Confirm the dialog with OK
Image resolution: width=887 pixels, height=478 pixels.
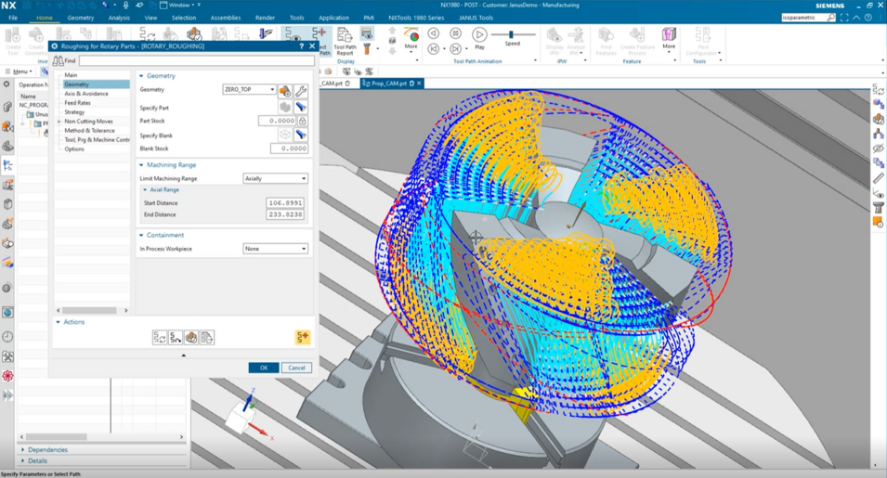[x=264, y=368]
